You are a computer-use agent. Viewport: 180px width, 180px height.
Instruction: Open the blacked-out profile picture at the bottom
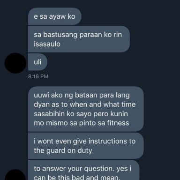tap(15, 174)
